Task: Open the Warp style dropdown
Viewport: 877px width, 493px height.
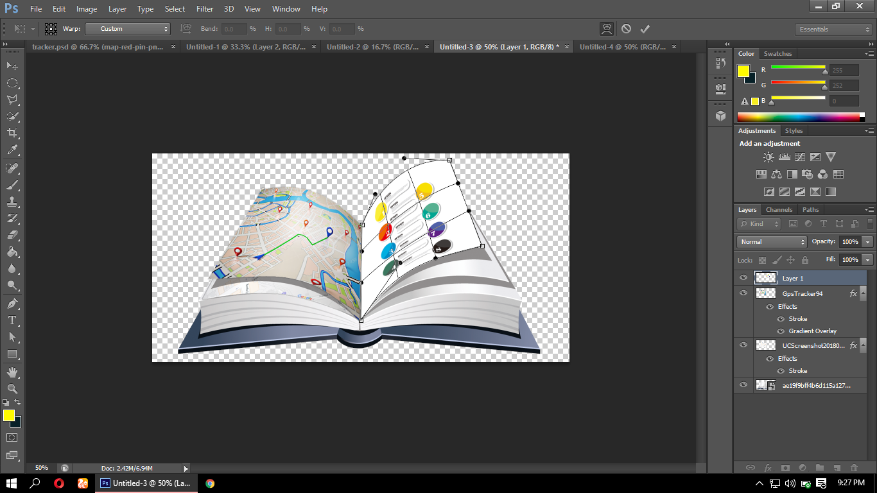Action: pos(127,29)
